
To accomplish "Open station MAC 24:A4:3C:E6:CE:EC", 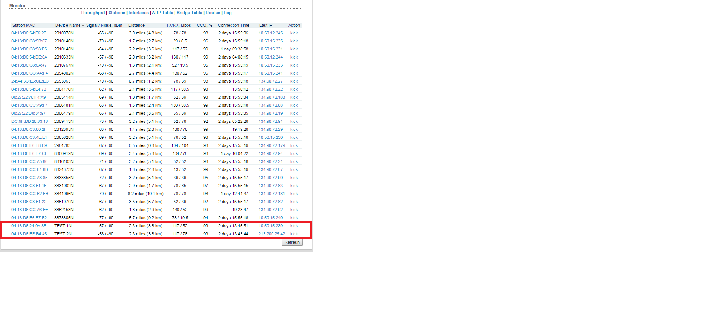I will pos(30,81).
